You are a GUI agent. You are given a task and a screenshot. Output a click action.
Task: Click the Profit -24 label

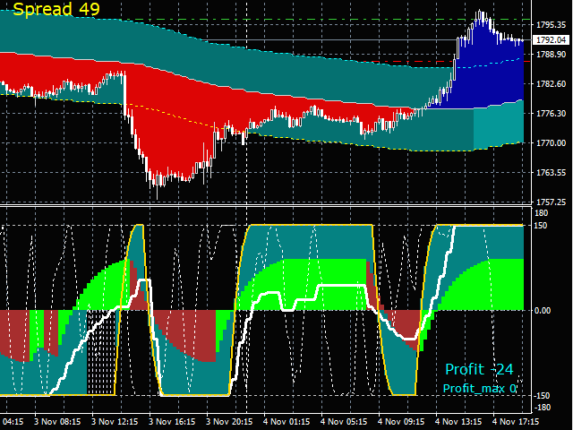pyautogui.click(x=480, y=369)
